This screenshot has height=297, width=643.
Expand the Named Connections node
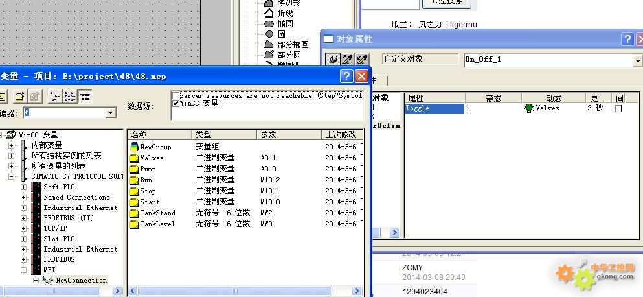[x=23, y=197]
